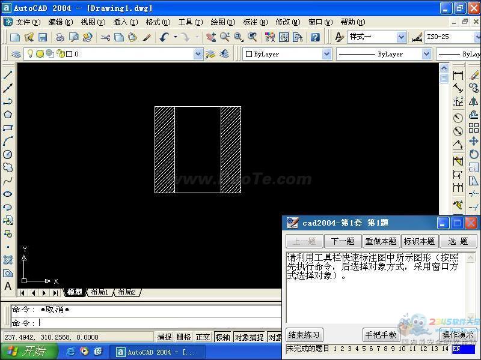Click the Zoom realtime icon
This screenshot has height=360, width=481.
(x=224, y=37)
